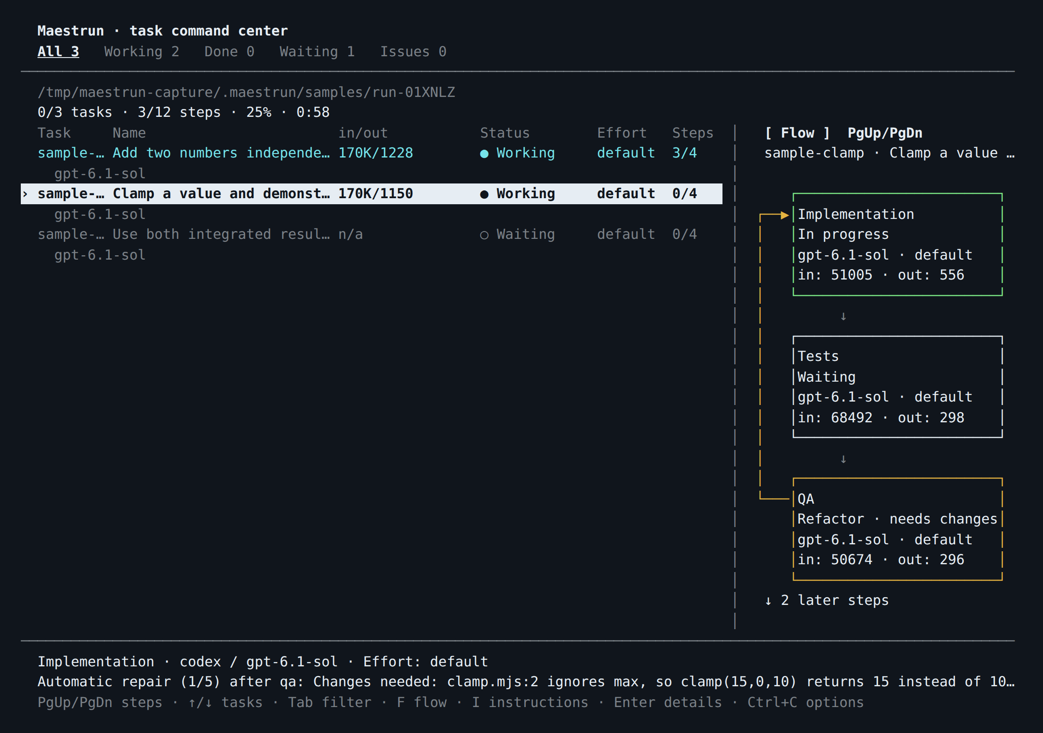
Task: Click the 'Ctrl+C options' shortcut hint
Action: pos(805,703)
